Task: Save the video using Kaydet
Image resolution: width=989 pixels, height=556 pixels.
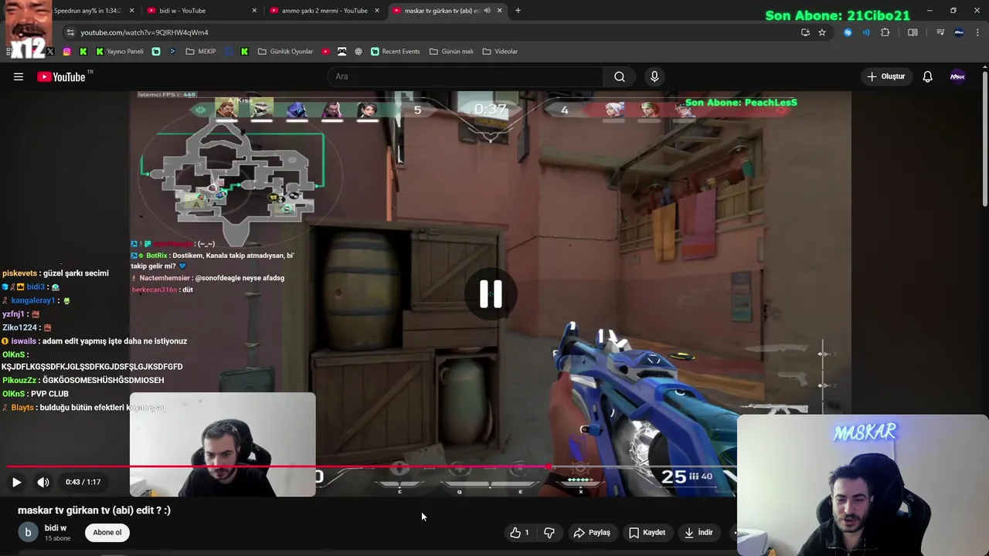Action: (647, 532)
